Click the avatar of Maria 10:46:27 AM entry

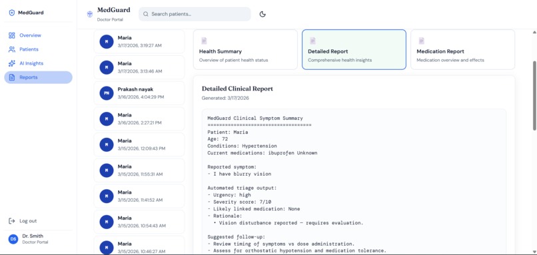click(x=107, y=248)
